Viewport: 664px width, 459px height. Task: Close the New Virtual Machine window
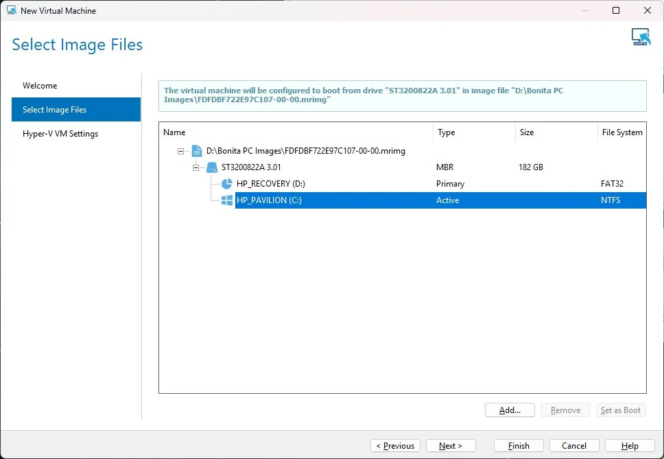(648, 10)
